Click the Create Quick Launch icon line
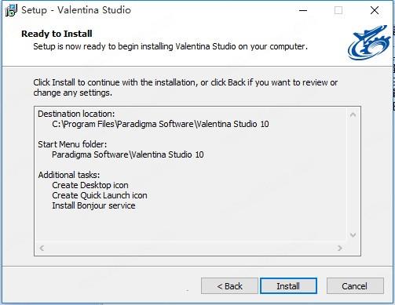This screenshot has height=305, width=395. point(100,195)
